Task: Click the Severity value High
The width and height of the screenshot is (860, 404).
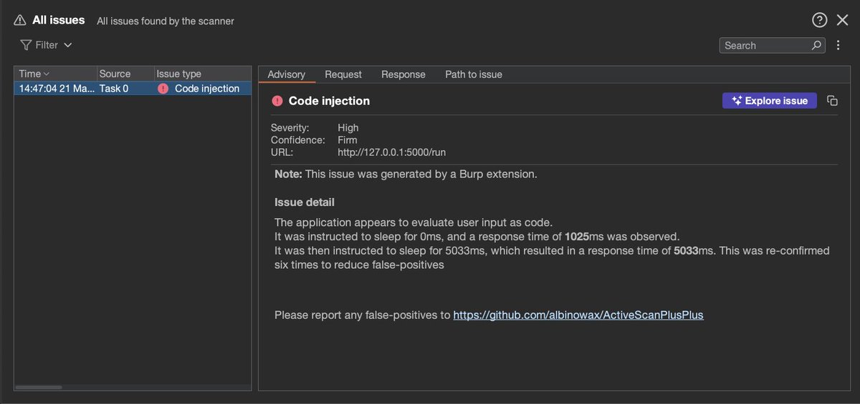Action: point(348,128)
